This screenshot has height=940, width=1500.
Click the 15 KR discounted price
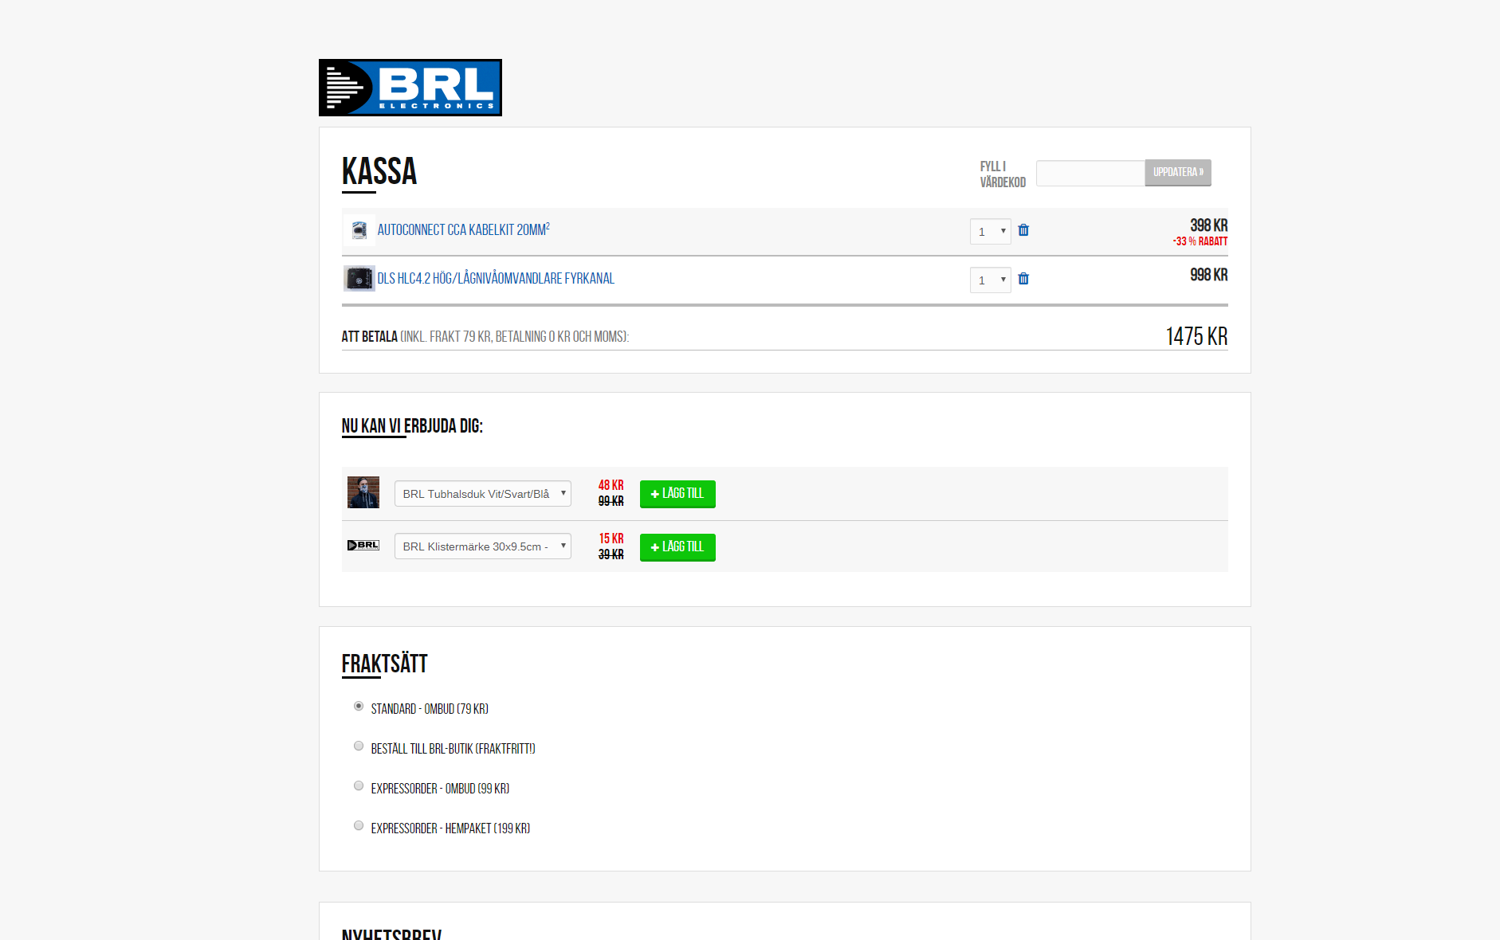pyautogui.click(x=611, y=539)
